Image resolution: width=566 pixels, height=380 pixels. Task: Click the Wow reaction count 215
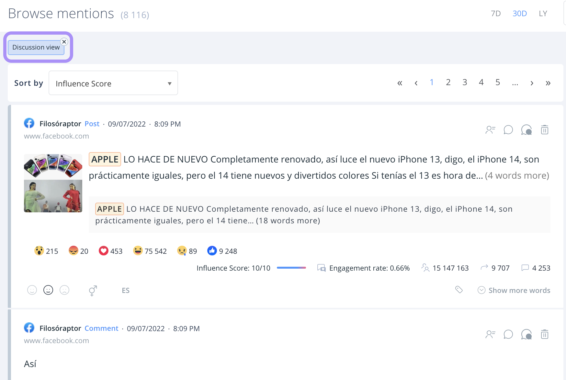coord(46,251)
